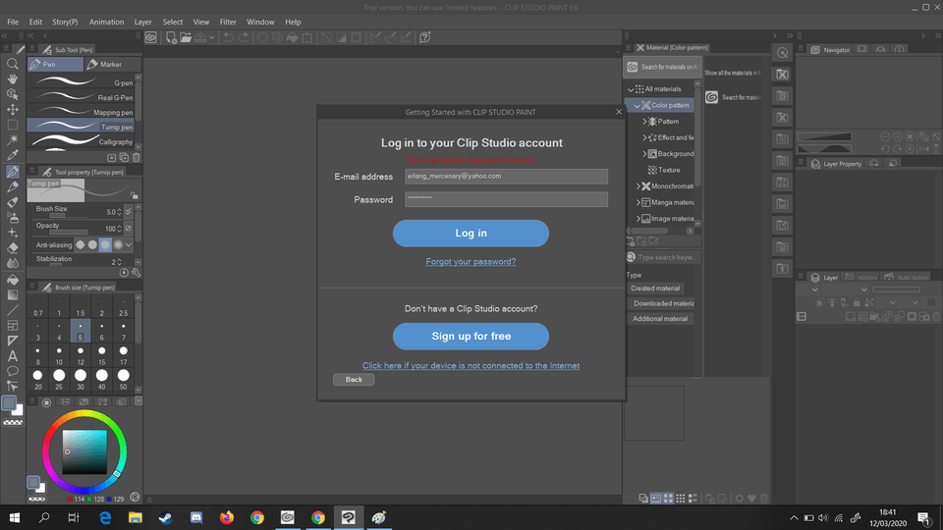Select the Eraser tool
Viewport: 943px width, 530px height.
(13, 248)
